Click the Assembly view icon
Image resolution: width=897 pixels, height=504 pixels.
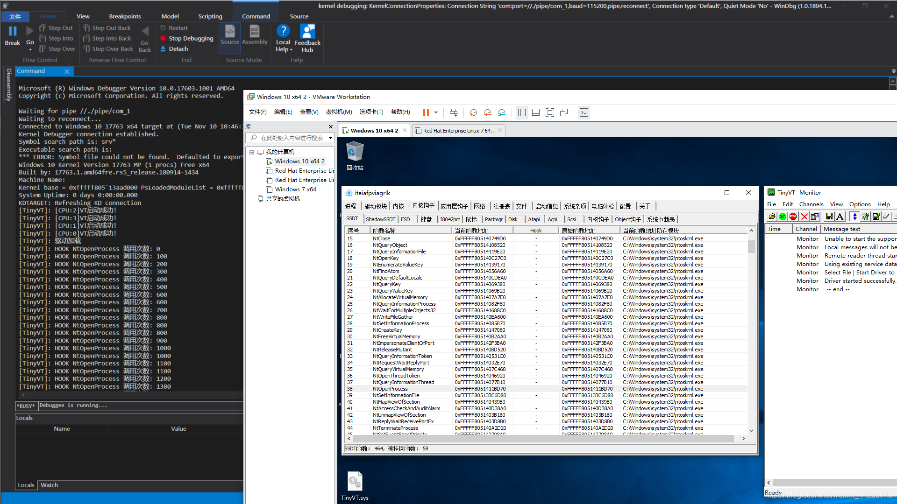pyautogui.click(x=255, y=34)
